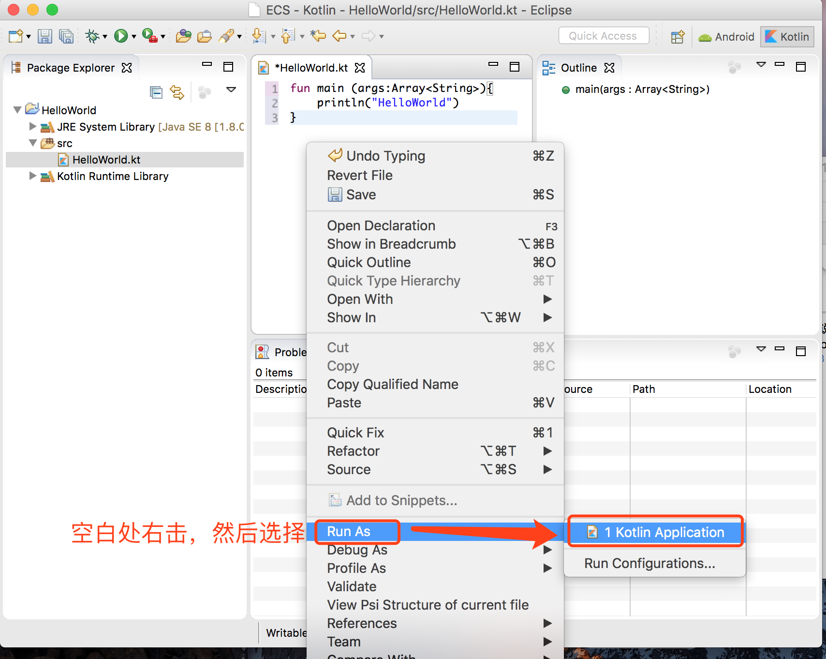Select 1 Kotlin Application run option

click(x=655, y=532)
